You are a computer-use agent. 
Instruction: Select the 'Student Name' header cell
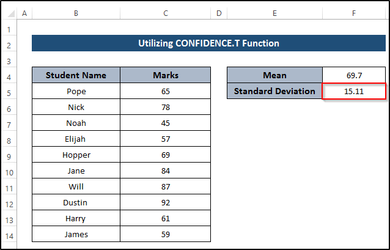point(76,76)
